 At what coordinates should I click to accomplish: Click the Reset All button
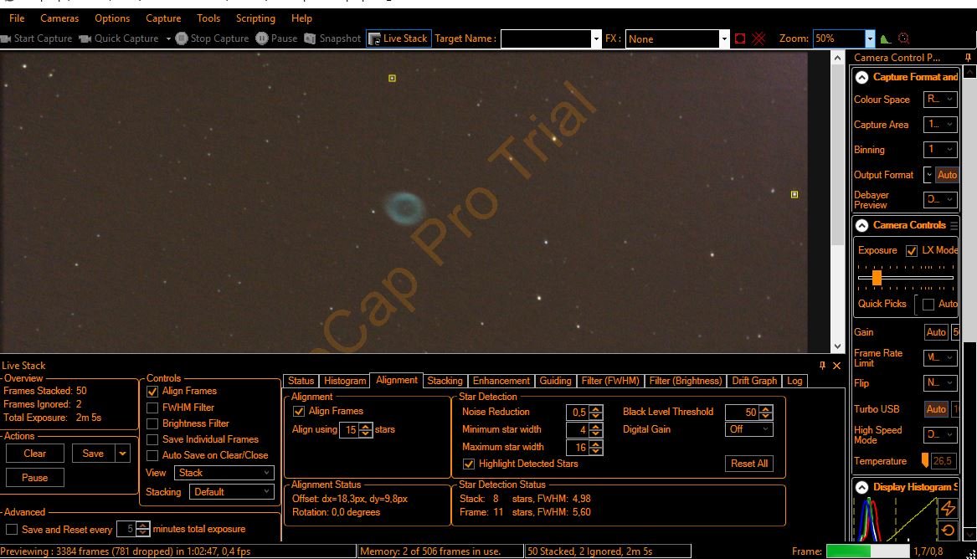pyautogui.click(x=749, y=464)
